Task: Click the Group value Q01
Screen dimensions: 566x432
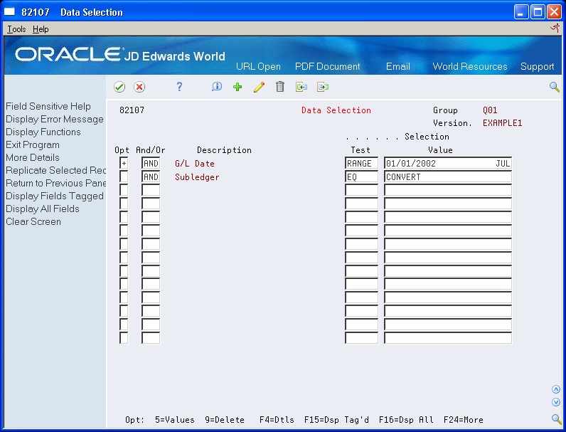Action: pos(490,110)
